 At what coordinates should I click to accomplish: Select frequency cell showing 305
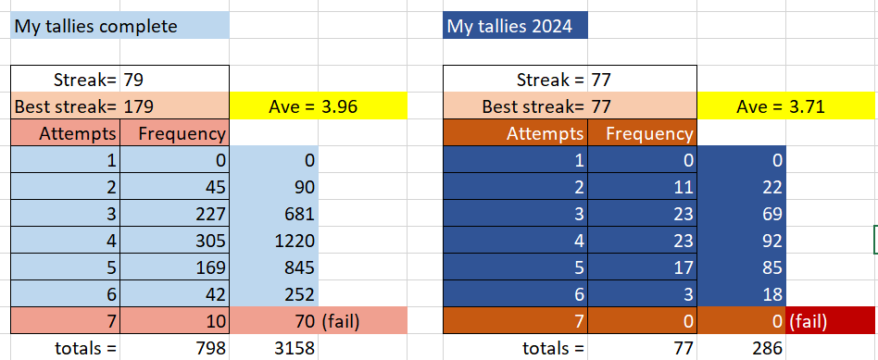coord(174,241)
